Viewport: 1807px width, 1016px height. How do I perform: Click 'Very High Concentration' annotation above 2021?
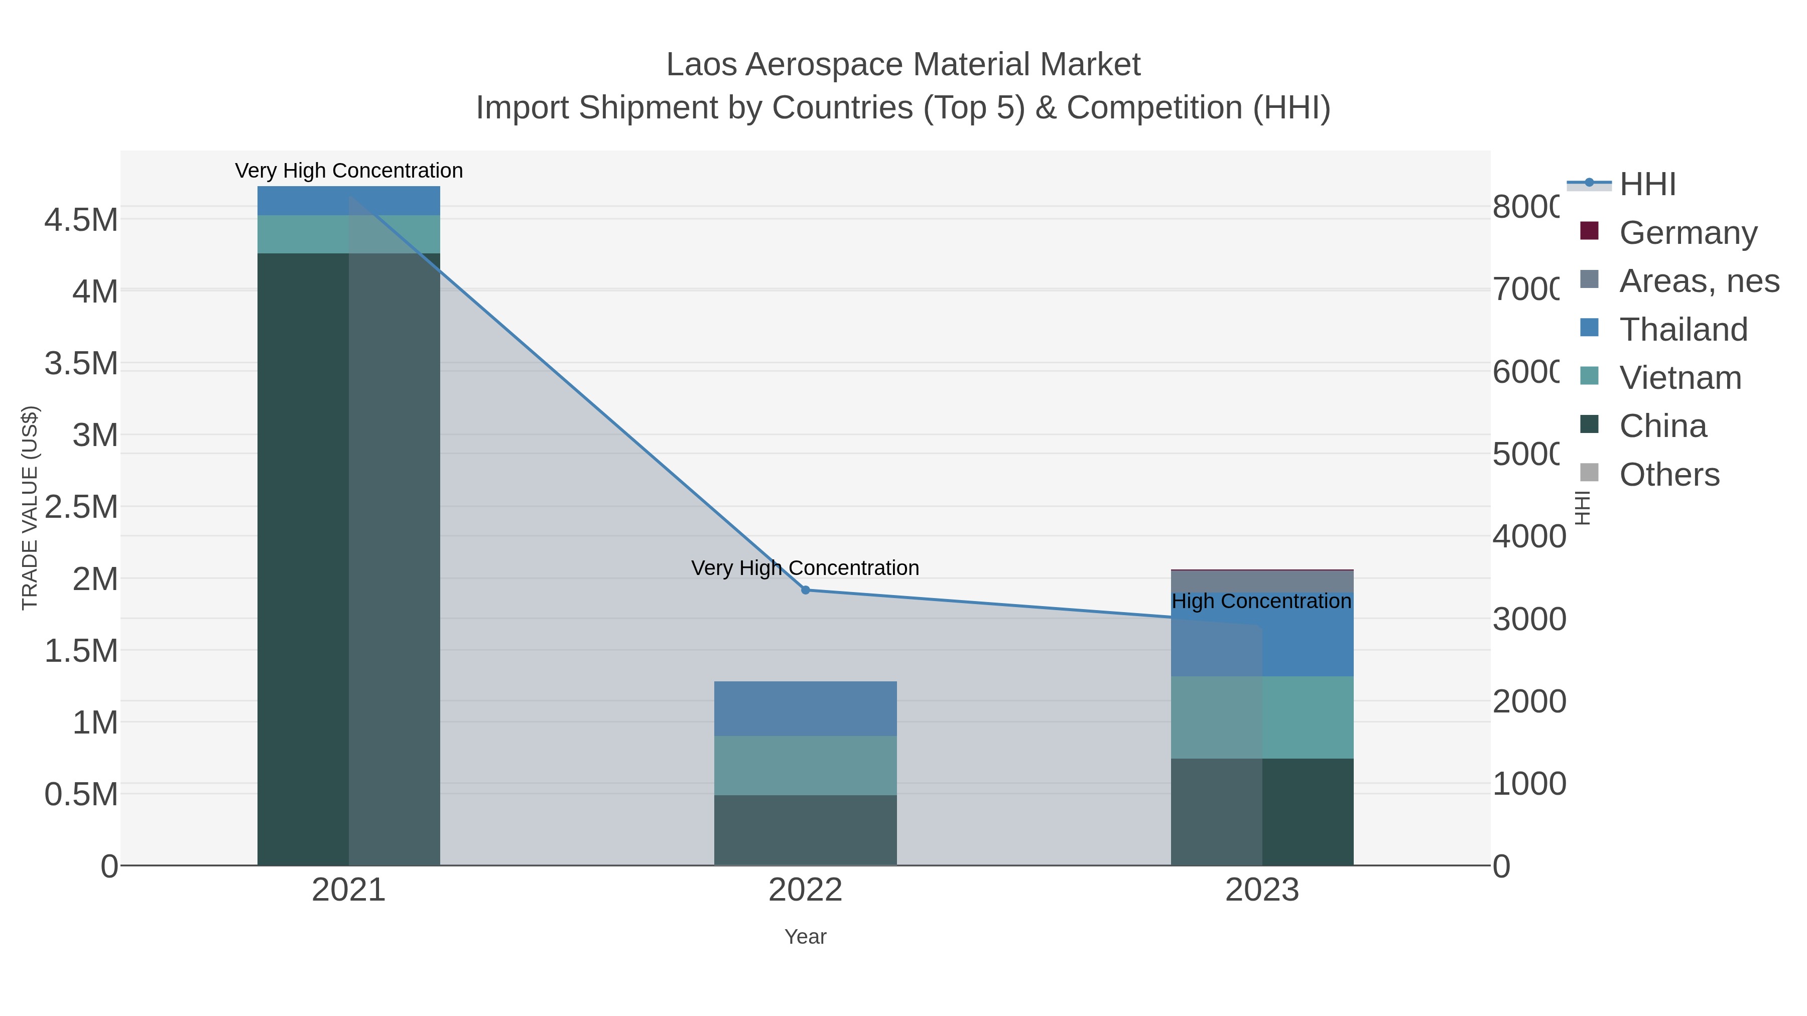349,171
